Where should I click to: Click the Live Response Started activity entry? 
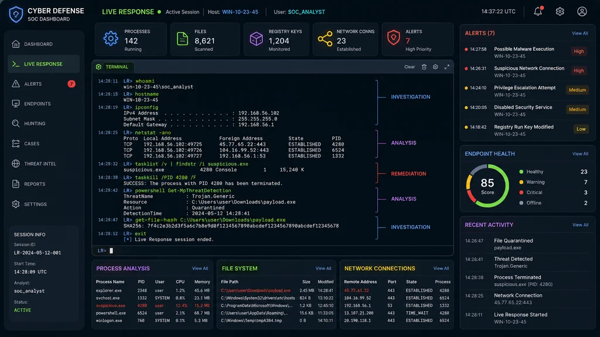coord(527,318)
